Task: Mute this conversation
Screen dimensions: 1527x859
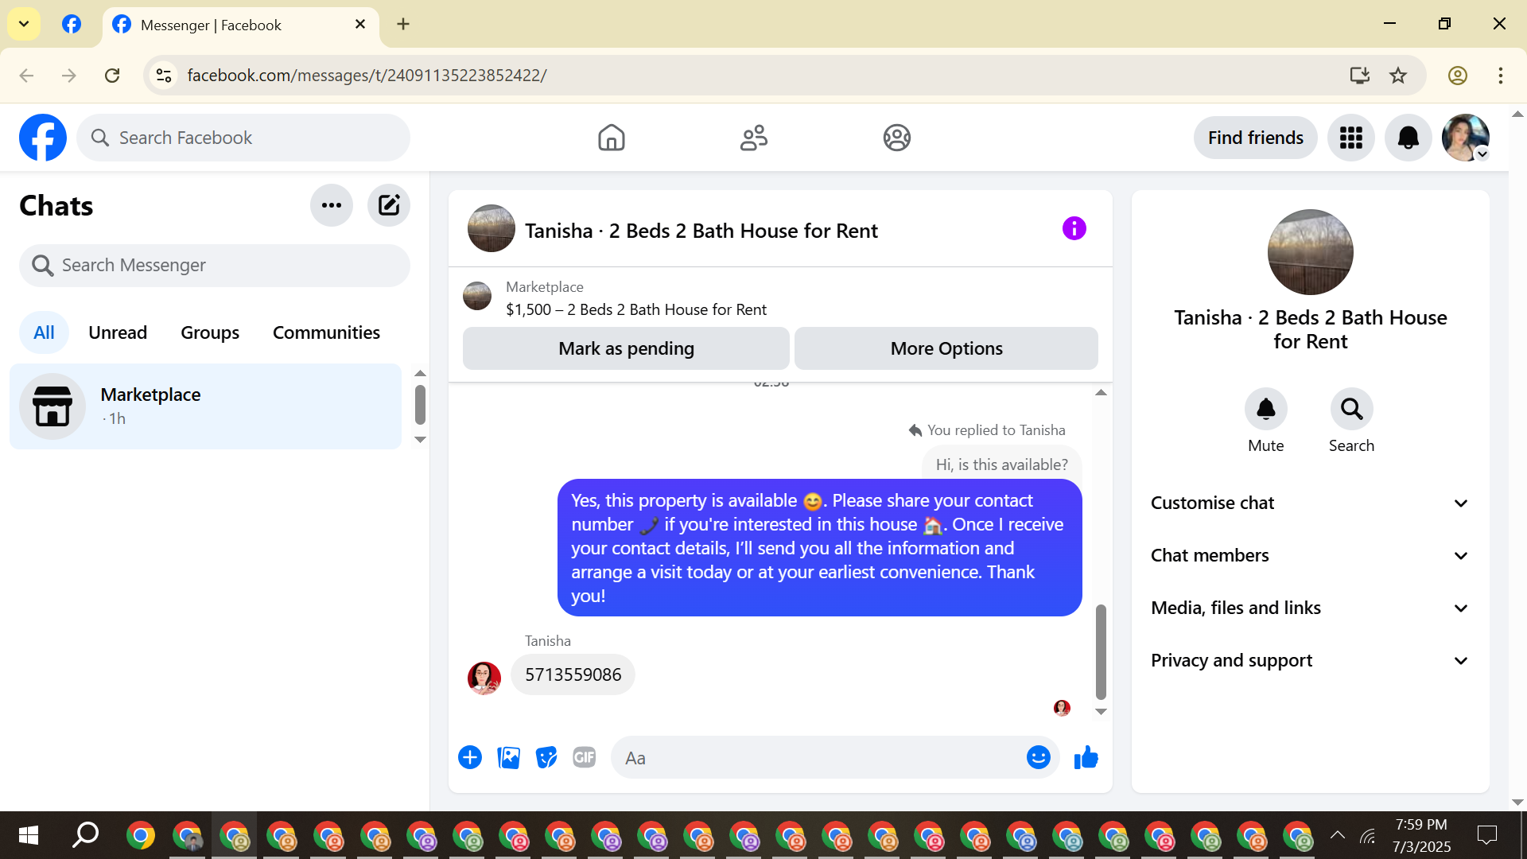Action: pyautogui.click(x=1265, y=409)
